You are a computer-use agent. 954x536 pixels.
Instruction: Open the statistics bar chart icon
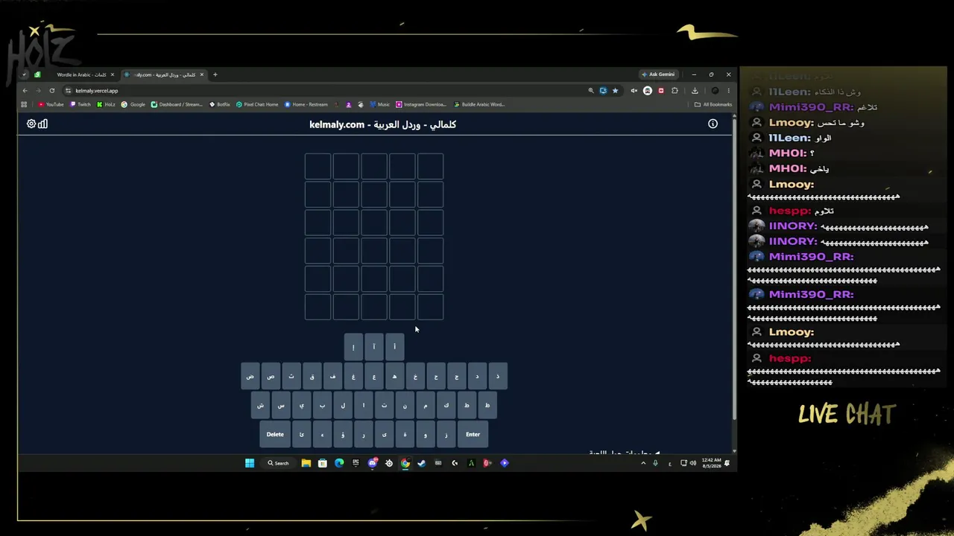click(x=42, y=124)
